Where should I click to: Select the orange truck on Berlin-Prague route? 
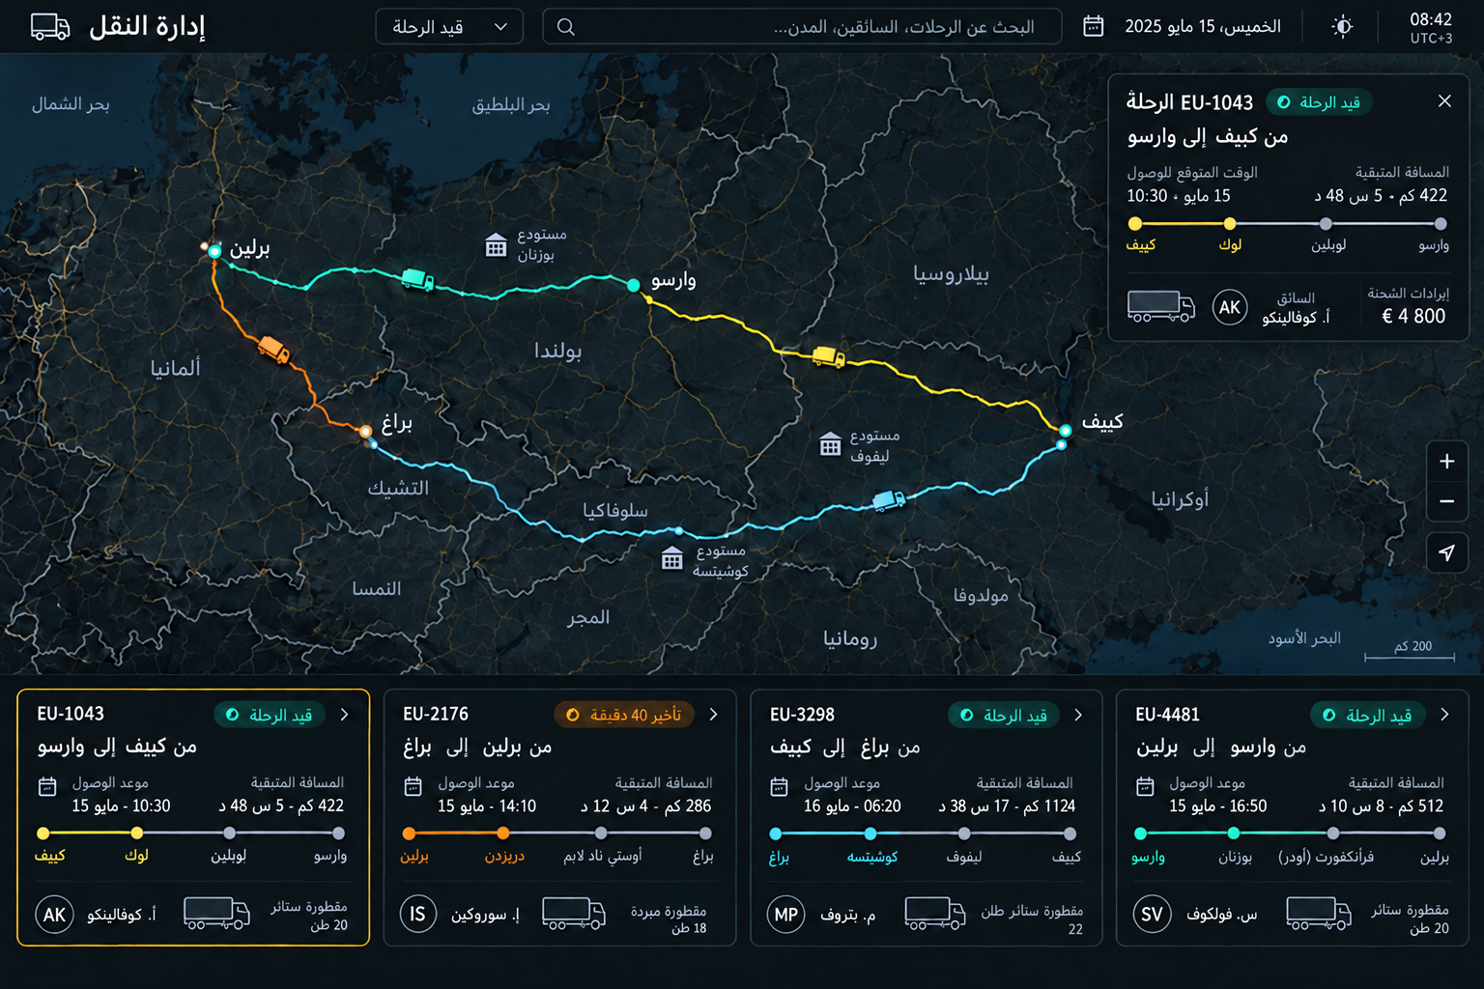tap(273, 348)
